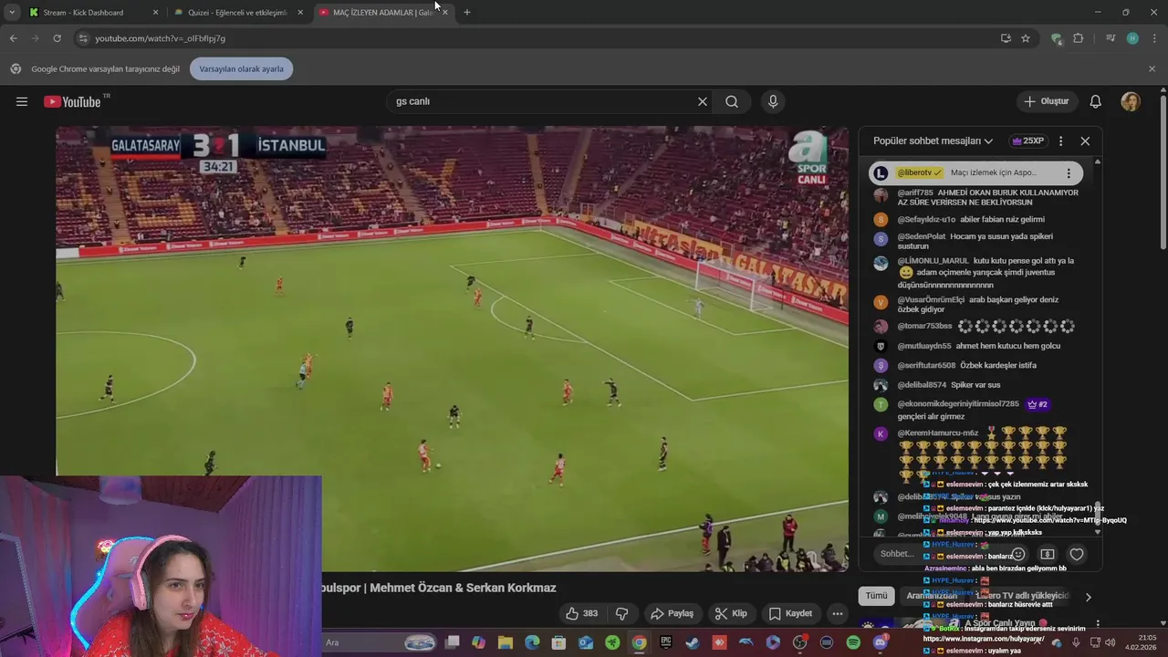Dislike the video

click(622, 613)
